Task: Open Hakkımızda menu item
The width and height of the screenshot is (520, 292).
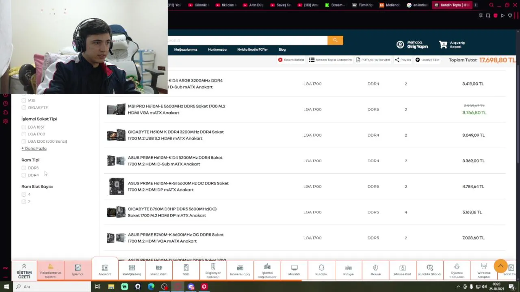Action: click(217, 49)
